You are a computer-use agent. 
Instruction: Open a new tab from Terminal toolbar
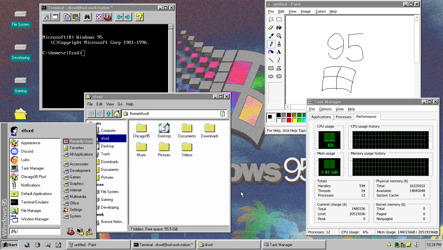[x=47, y=17]
